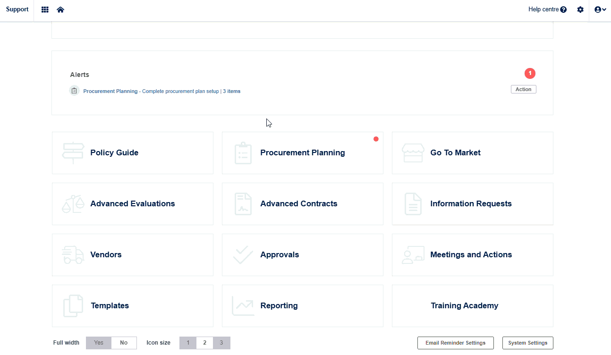Open System Settings

527,343
